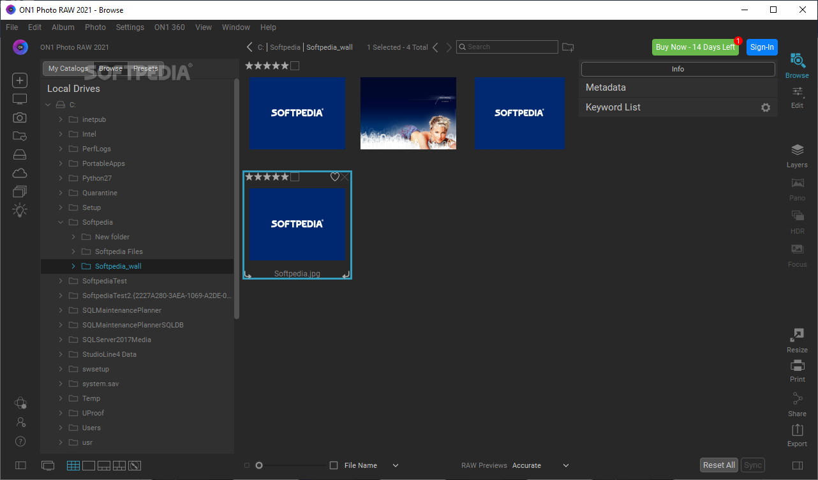
Task: Open the File menu
Action: tap(12, 27)
